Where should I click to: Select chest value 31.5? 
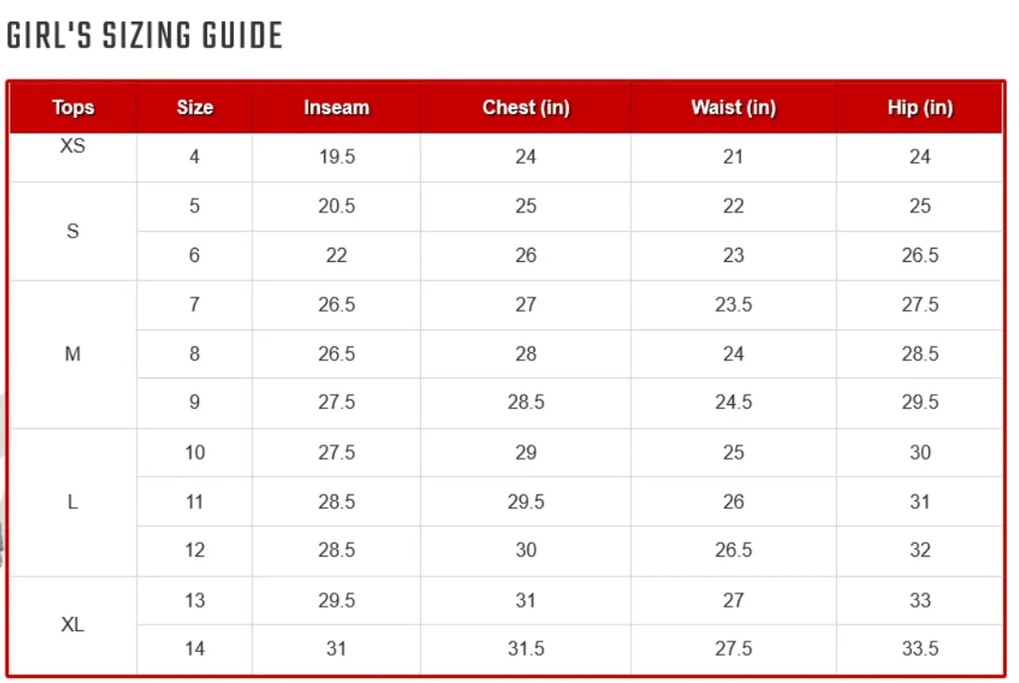tap(525, 649)
